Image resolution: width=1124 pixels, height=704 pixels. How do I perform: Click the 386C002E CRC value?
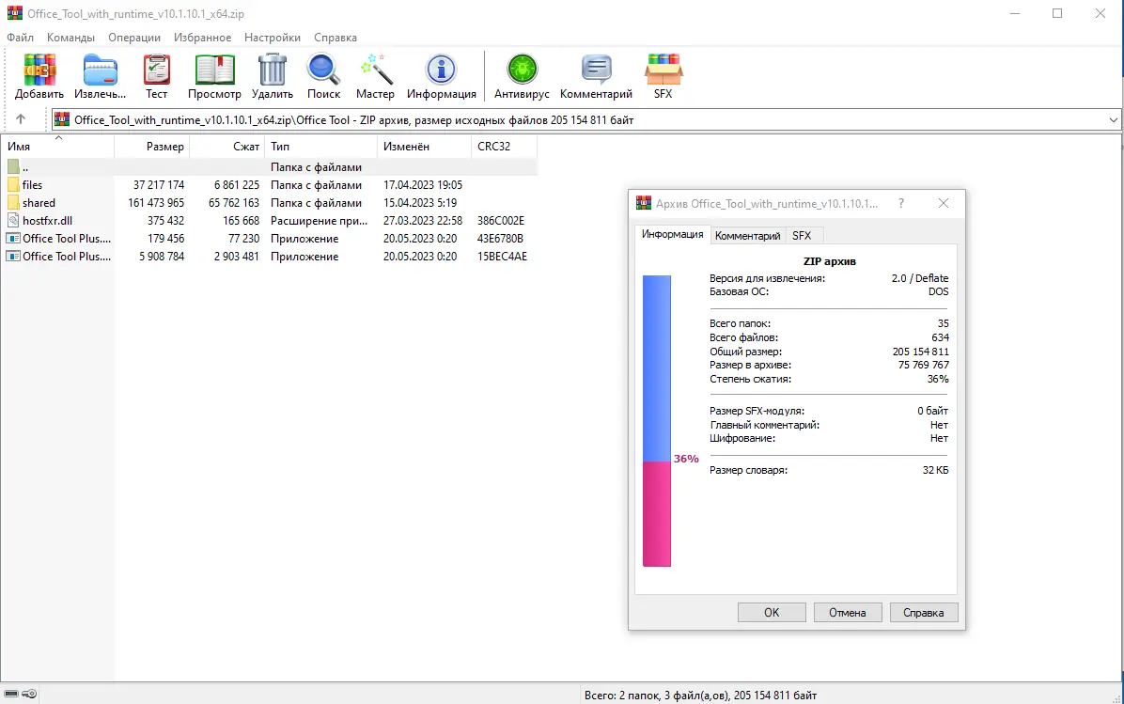click(x=500, y=221)
